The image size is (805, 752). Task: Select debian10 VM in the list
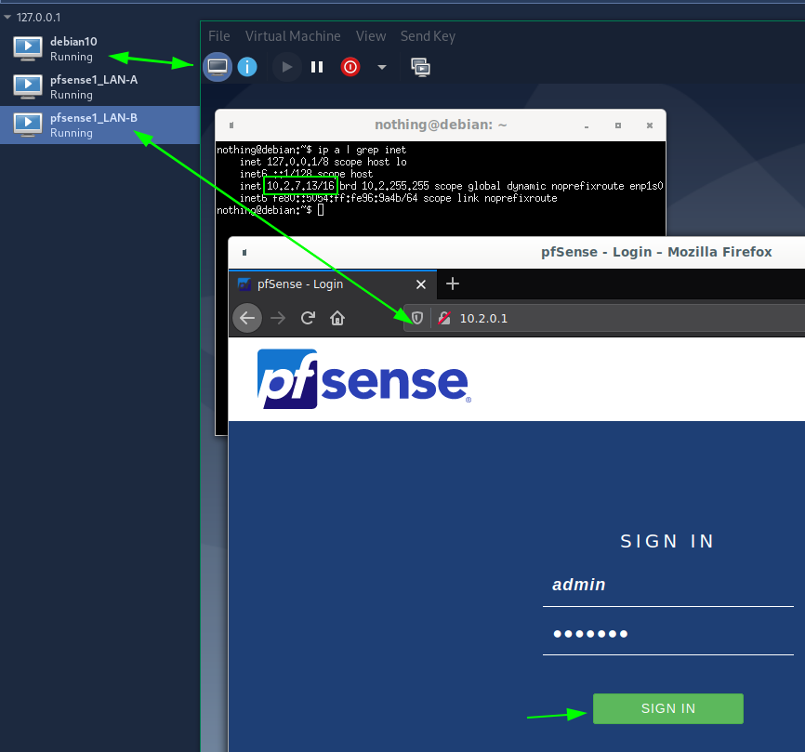coord(99,48)
